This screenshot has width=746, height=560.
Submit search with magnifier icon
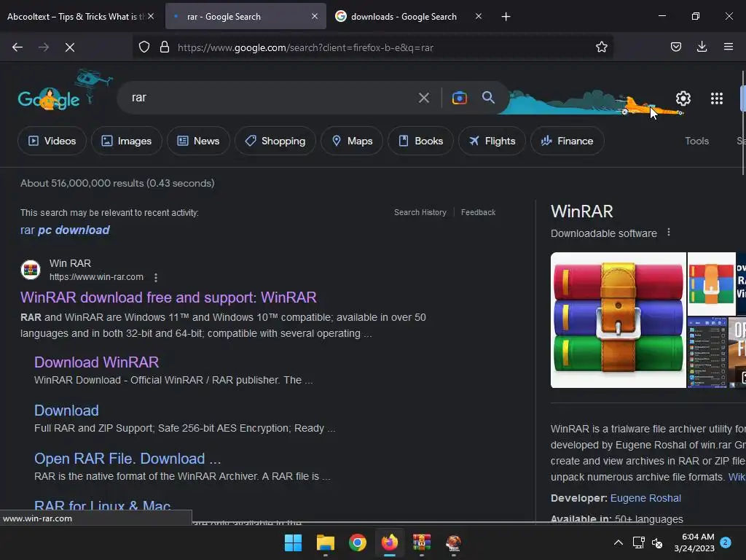[x=488, y=97]
